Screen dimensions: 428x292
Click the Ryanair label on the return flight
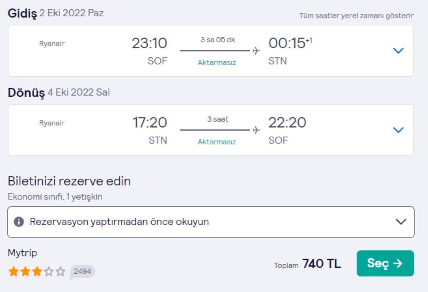(x=52, y=123)
